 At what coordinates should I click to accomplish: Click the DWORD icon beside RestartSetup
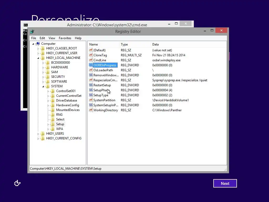91,85
